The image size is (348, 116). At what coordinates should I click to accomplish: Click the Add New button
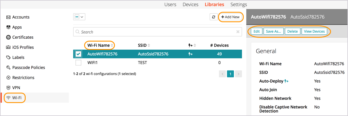[230, 17]
